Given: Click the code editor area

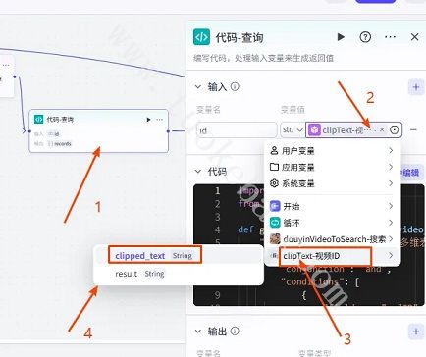Looking at the screenshot, I should [x=309, y=245].
